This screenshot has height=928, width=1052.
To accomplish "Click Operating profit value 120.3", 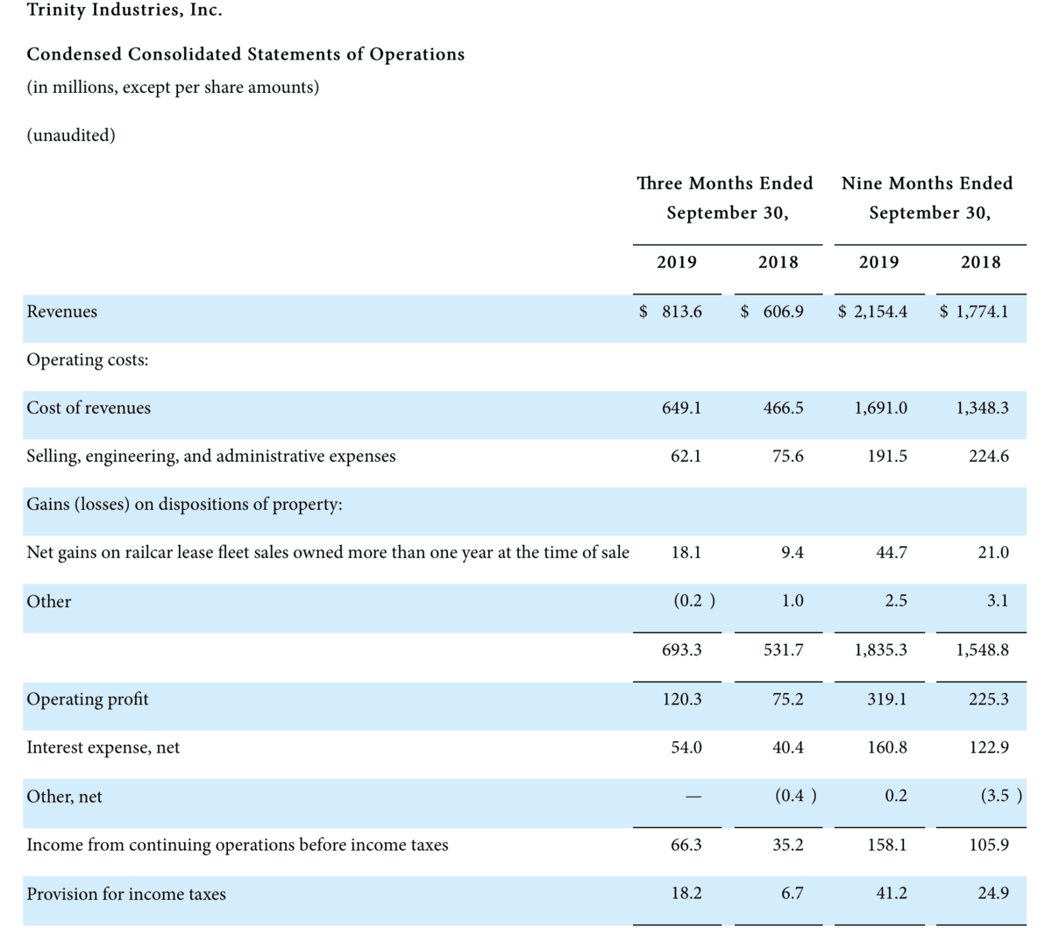I will click(x=682, y=699).
